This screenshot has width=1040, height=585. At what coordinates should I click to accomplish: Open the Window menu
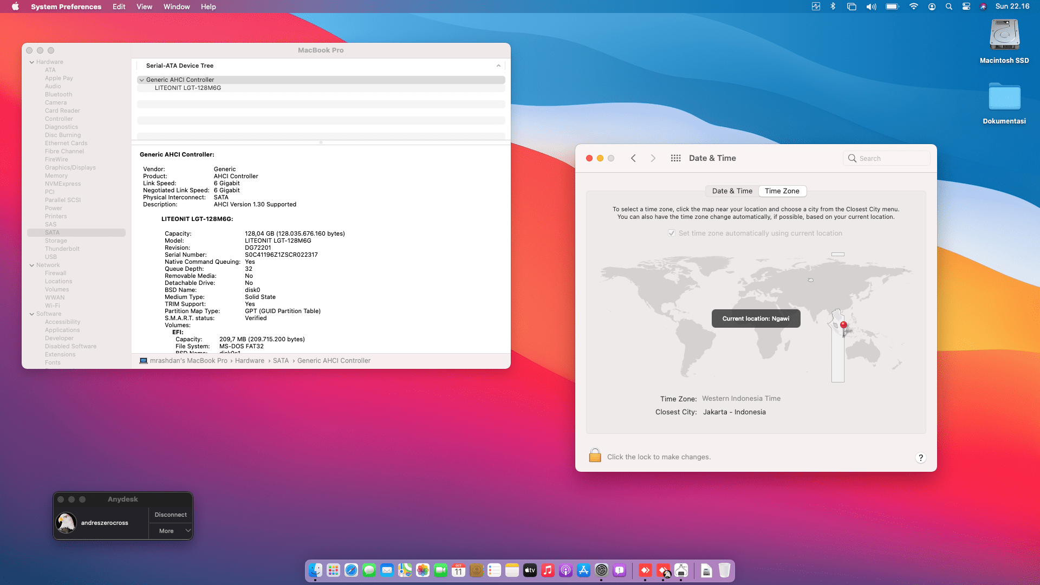[176, 6]
